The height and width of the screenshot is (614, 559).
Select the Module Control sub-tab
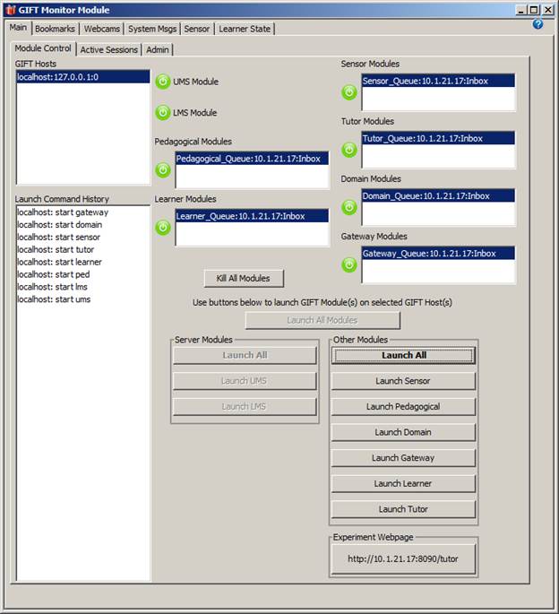43,48
